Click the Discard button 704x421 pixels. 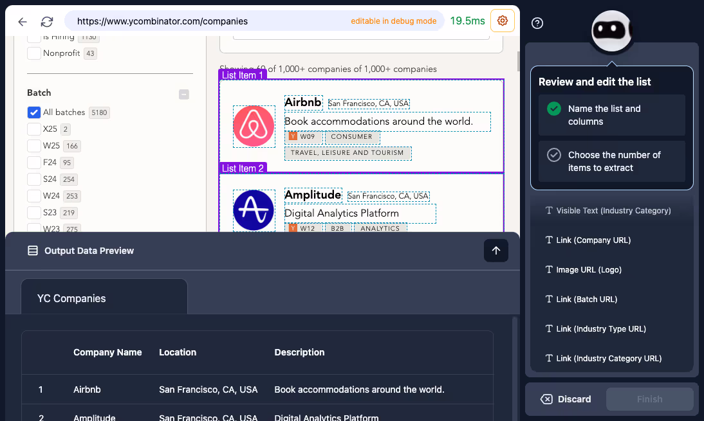point(565,399)
